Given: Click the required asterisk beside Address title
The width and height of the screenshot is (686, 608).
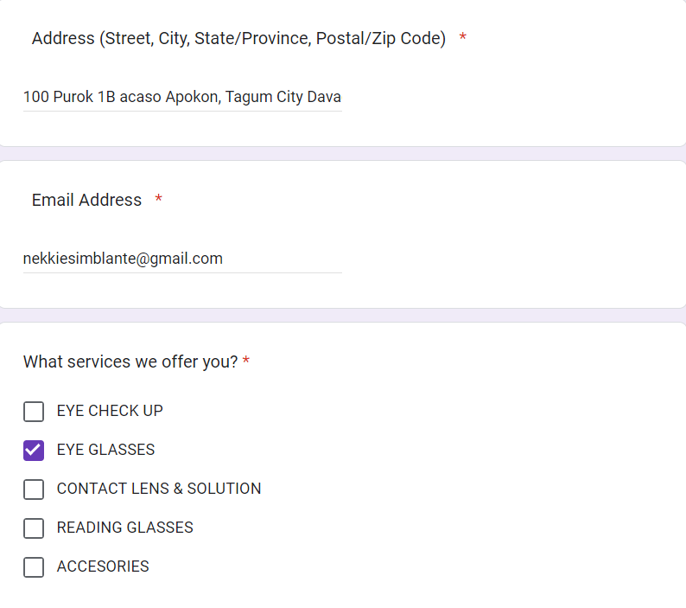Looking at the screenshot, I should click(463, 38).
